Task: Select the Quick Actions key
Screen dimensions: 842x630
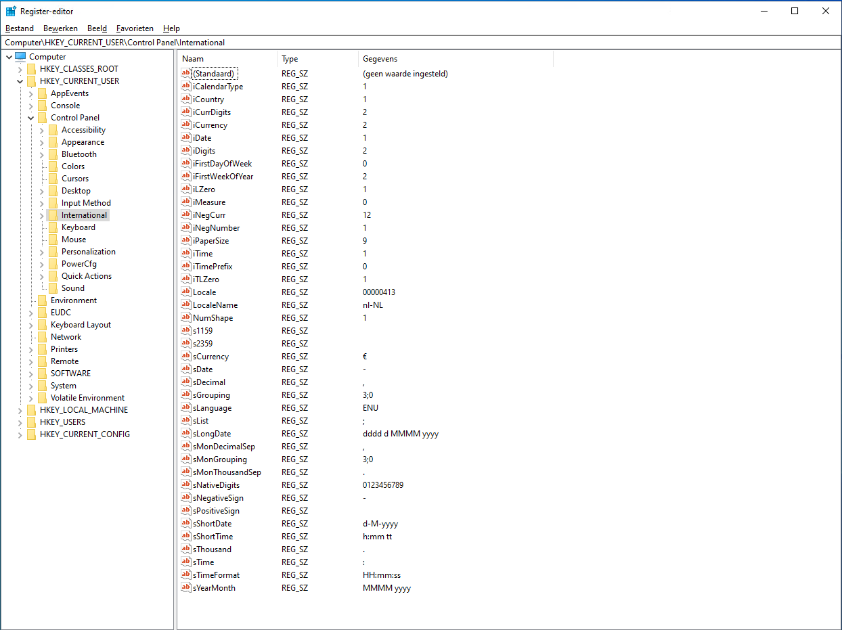Action: pos(86,276)
